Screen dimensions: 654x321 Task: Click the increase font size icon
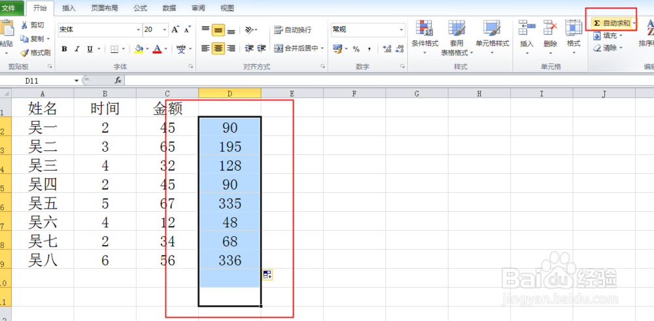coord(175,29)
